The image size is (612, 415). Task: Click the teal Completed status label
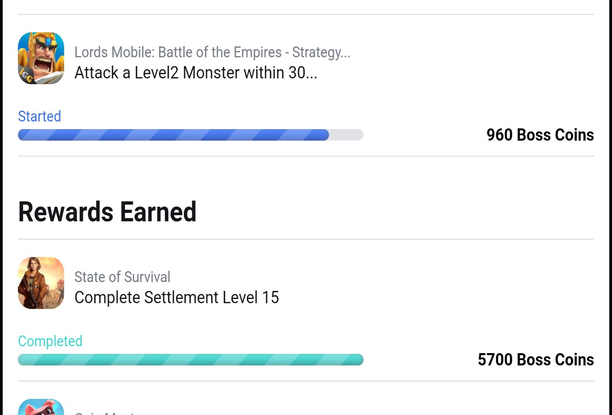coord(50,341)
